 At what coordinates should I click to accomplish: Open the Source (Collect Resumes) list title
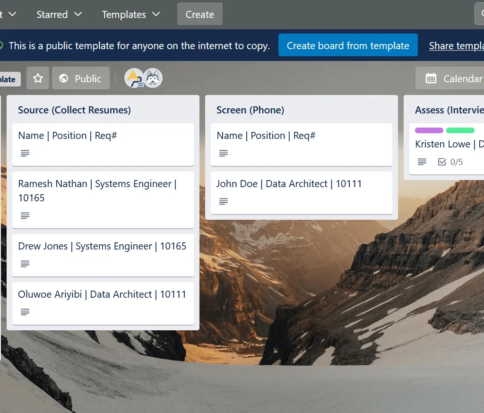[74, 110]
